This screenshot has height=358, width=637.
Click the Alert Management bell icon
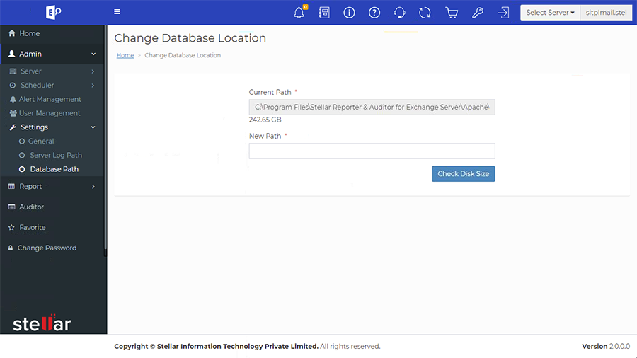tap(13, 99)
